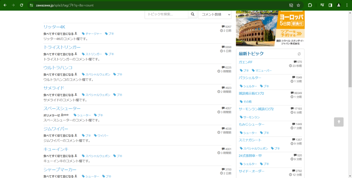
Task: Open 雑談掲示板/ログ2 in latest topics
Action: coord(251,93)
